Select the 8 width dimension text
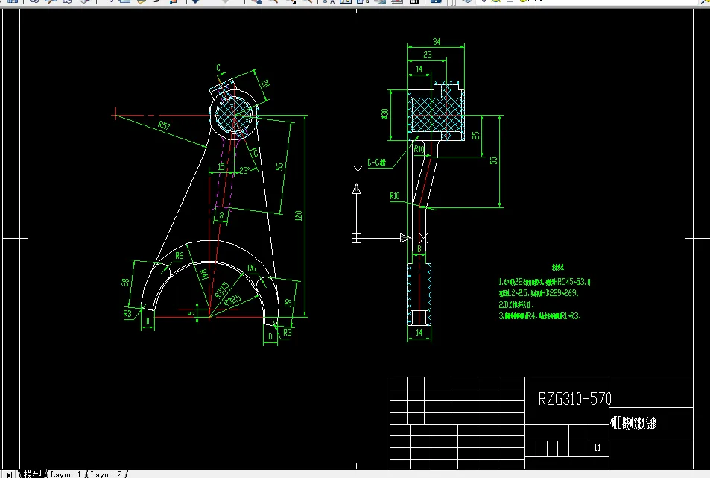Image resolution: width=710 pixels, height=478 pixels. [x=221, y=216]
